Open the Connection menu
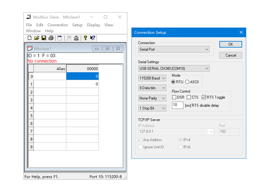This screenshot has height=194, width=255. [58, 25]
